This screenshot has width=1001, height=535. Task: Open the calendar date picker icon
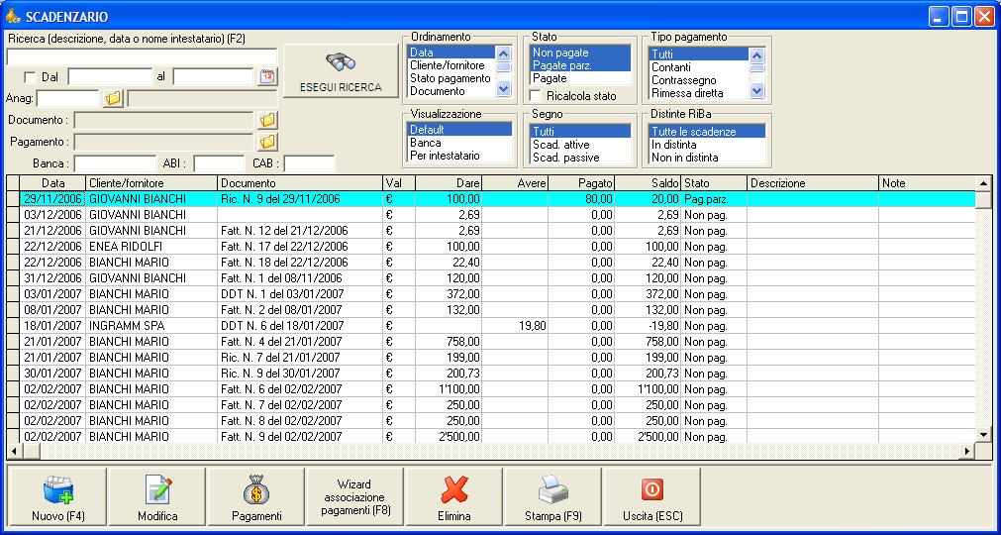267,76
